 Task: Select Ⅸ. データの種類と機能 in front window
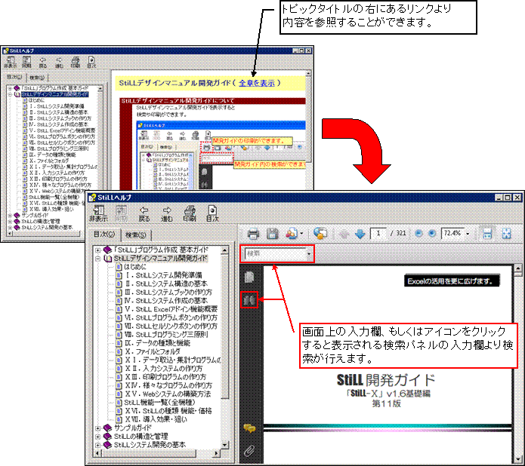(157, 343)
